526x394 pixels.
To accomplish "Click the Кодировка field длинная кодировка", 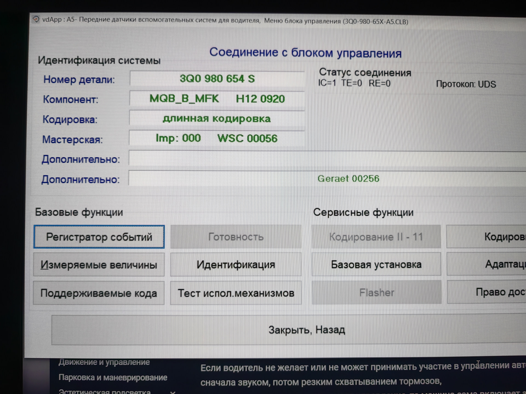I will click(x=216, y=119).
